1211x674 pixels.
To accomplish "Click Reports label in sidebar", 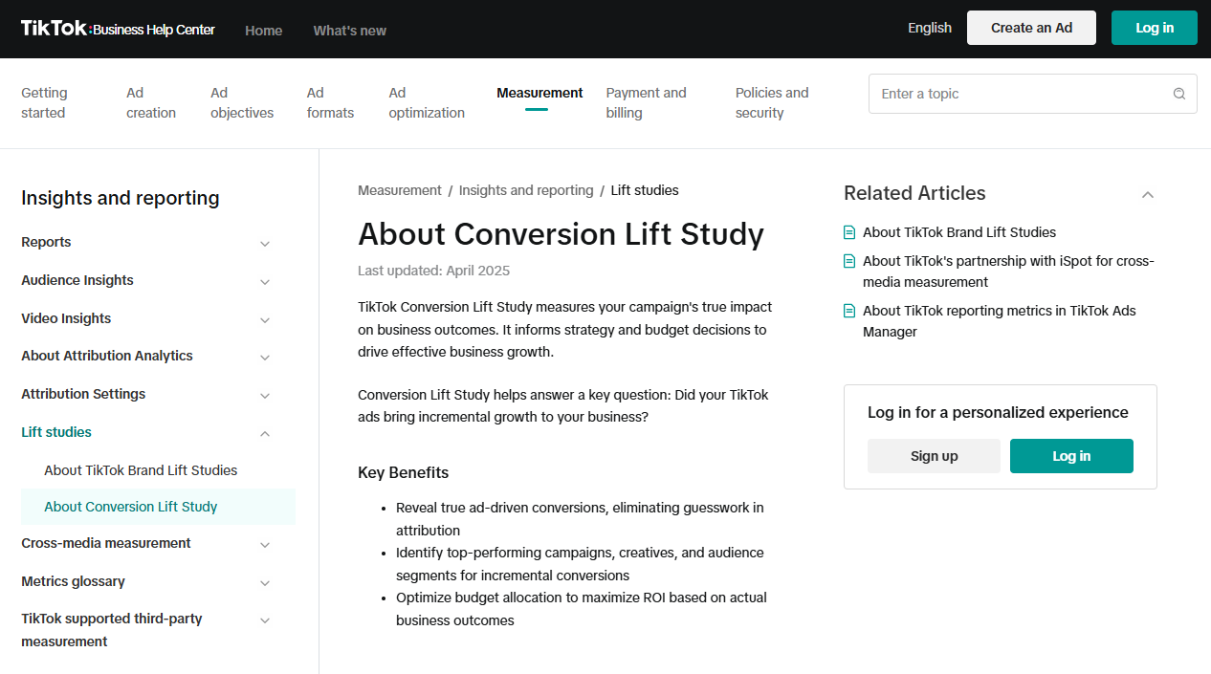I will 46,242.
